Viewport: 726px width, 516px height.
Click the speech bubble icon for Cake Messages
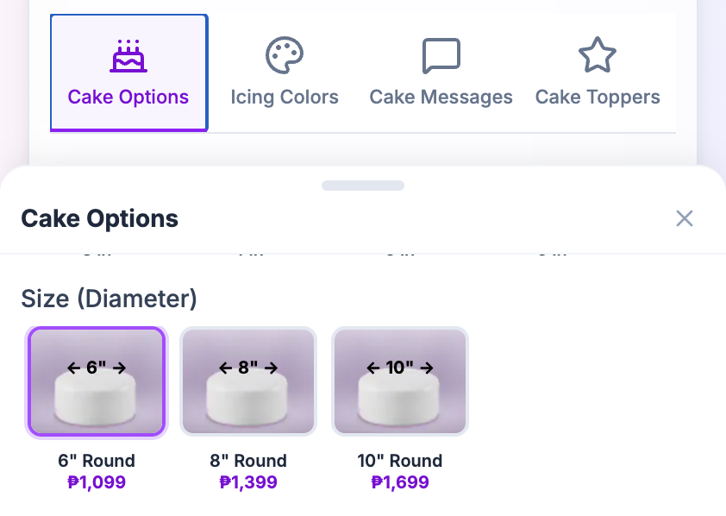click(441, 54)
